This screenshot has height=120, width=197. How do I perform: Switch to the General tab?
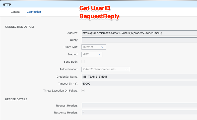coord(16,12)
